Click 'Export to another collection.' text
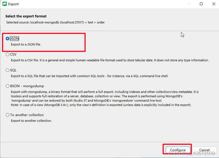 click(x=31, y=121)
